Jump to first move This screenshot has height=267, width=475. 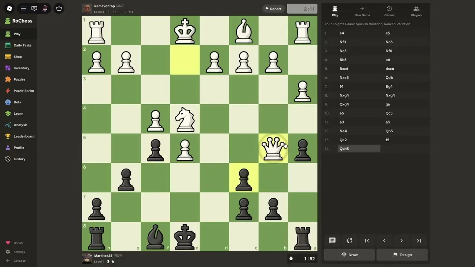click(x=367, y=241)
